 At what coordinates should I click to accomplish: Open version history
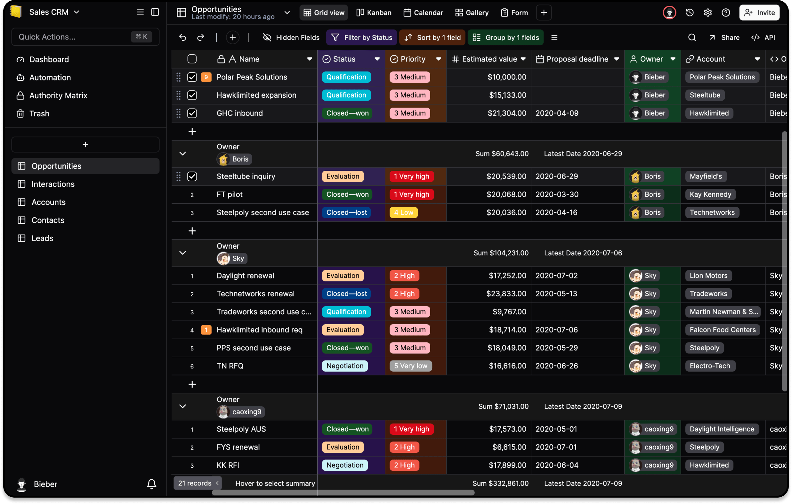click(x=689, y=12)
